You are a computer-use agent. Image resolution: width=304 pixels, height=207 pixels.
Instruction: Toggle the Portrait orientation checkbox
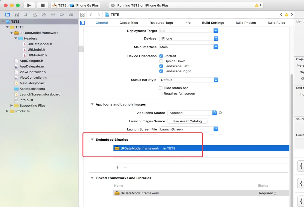click(x=161, y=56)
